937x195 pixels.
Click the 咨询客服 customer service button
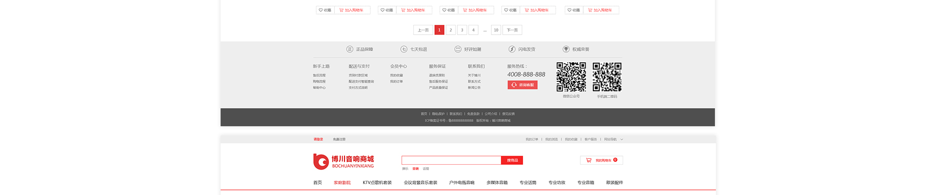522,85
